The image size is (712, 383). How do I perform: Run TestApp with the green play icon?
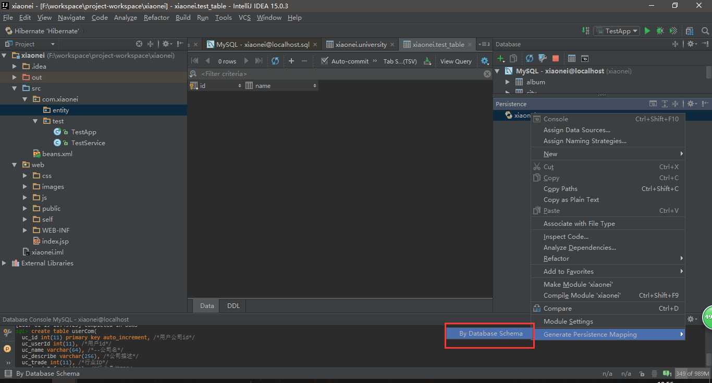[x=647, y=31]
